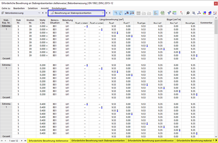
Task: Click the cursor with red X icon
Action: coord(182,13)
